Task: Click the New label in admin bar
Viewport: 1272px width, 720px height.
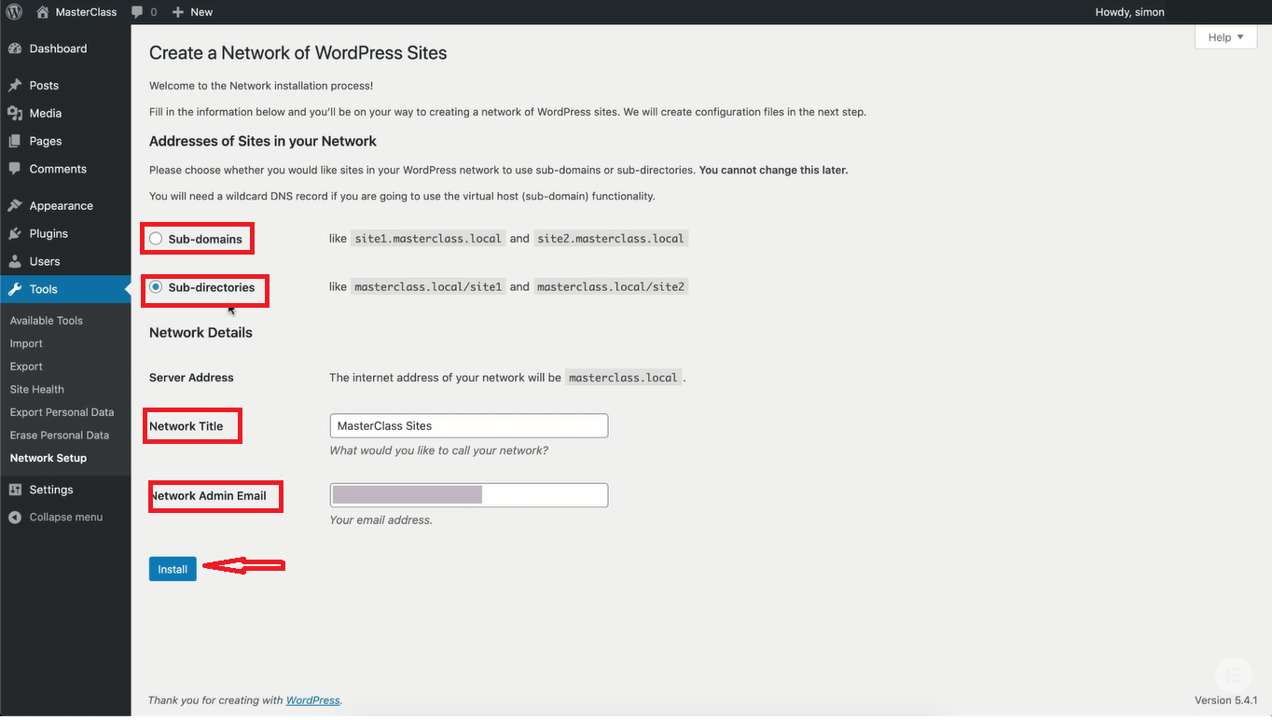Action: tap(201, 12)
